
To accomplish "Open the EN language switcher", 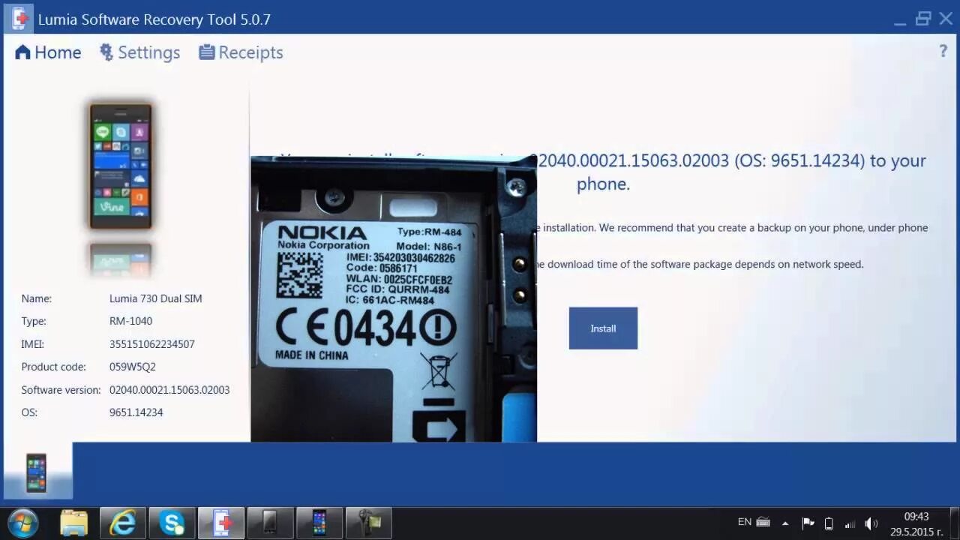I will [x=745, y=521].
